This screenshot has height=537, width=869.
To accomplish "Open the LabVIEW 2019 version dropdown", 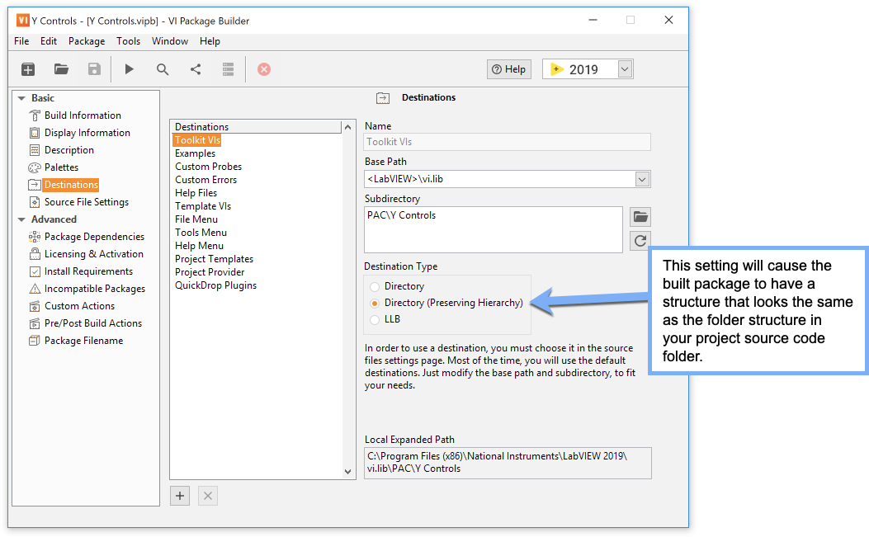I will [x=625, y=69].
